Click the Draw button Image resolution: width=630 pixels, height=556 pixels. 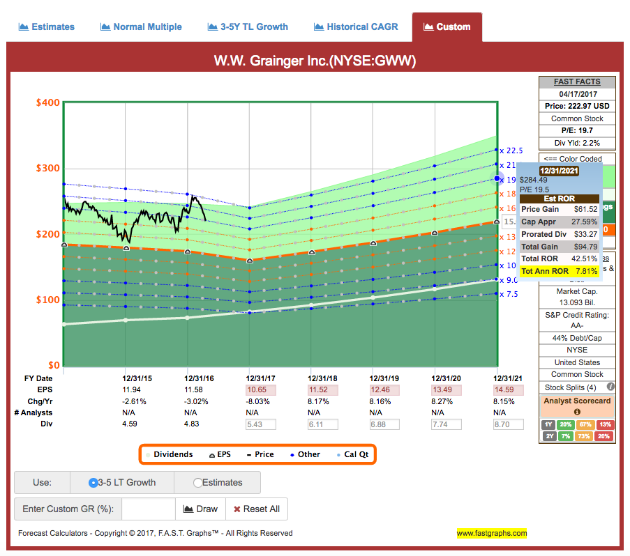pos(200,509)
